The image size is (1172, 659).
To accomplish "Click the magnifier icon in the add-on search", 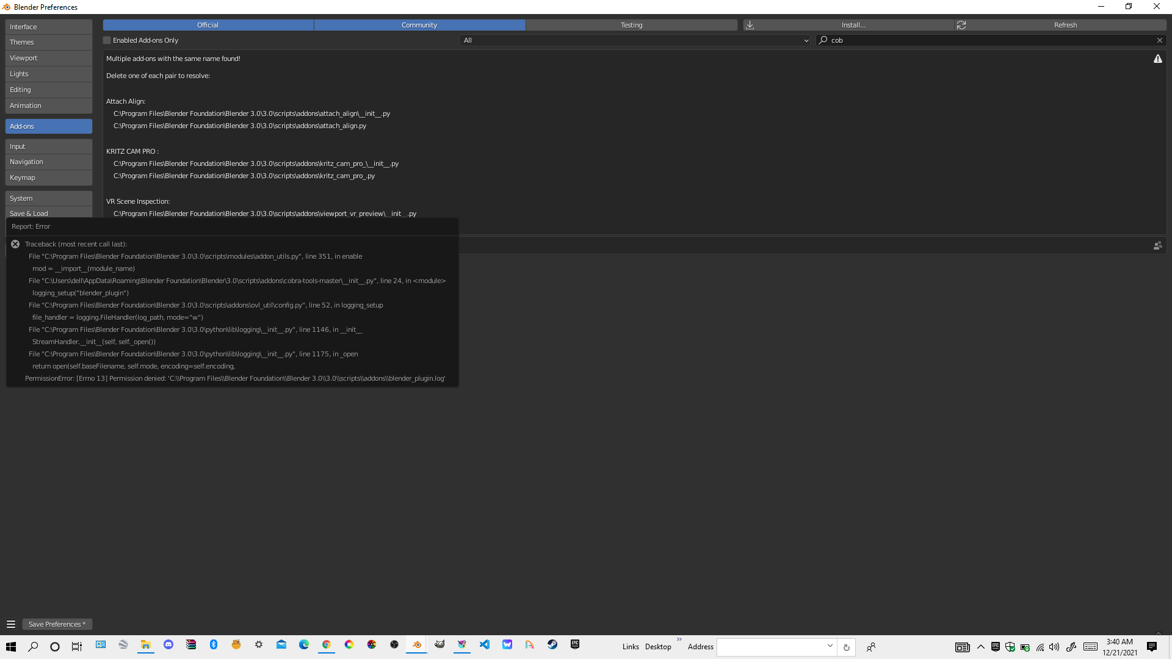I will point(823,40).
